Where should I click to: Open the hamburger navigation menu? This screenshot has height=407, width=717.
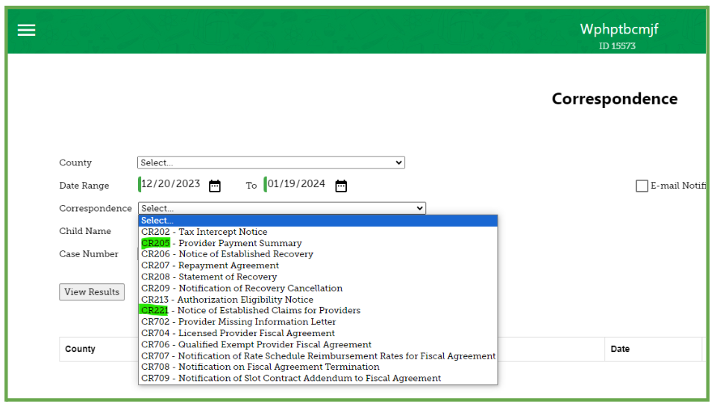[27, 30]
